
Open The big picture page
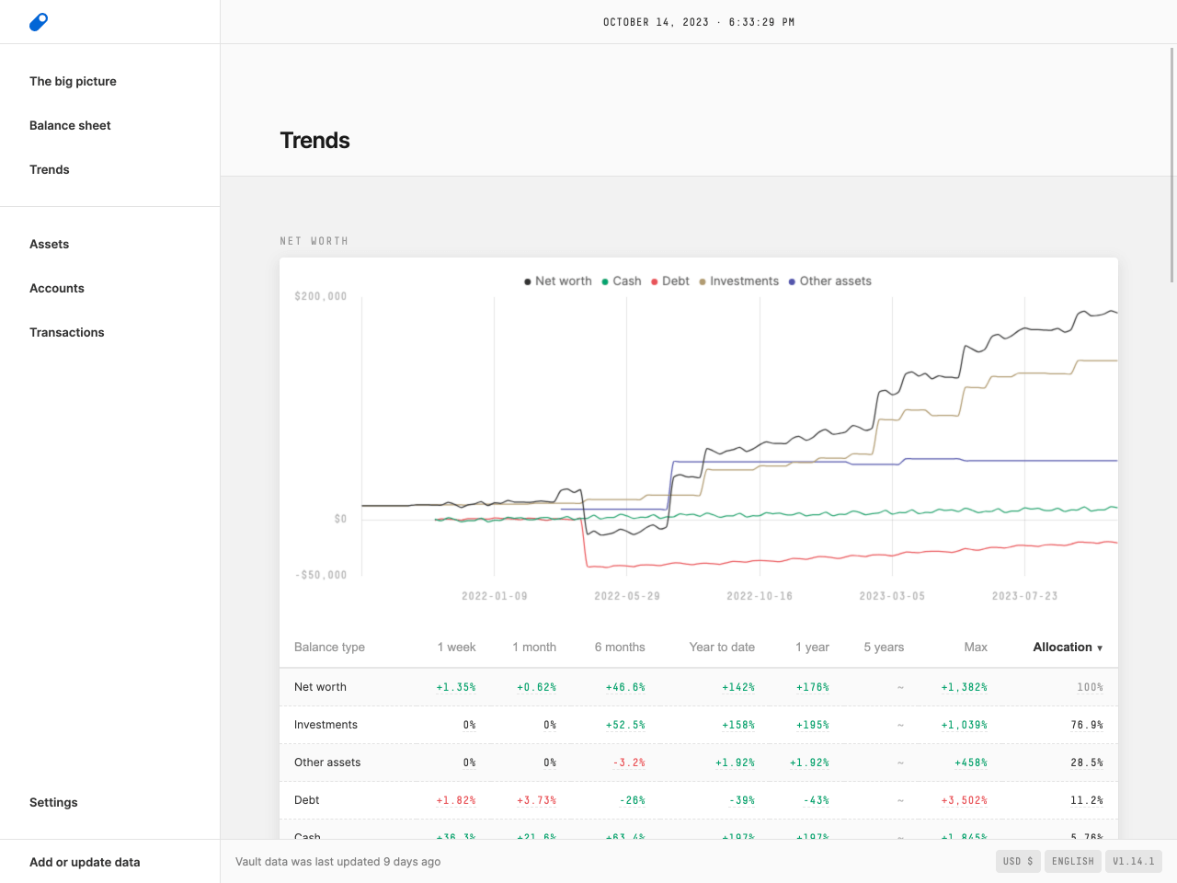[x=73, y=81]
